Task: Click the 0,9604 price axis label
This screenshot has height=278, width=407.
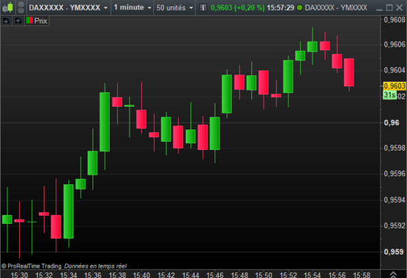Action: (395, 71)
